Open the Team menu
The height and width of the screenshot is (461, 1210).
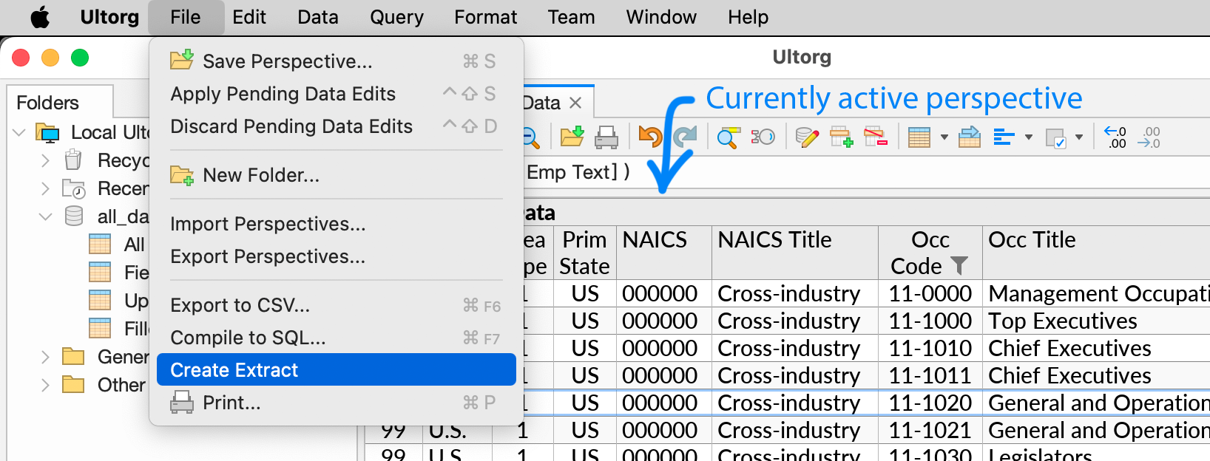click(571, 17)
